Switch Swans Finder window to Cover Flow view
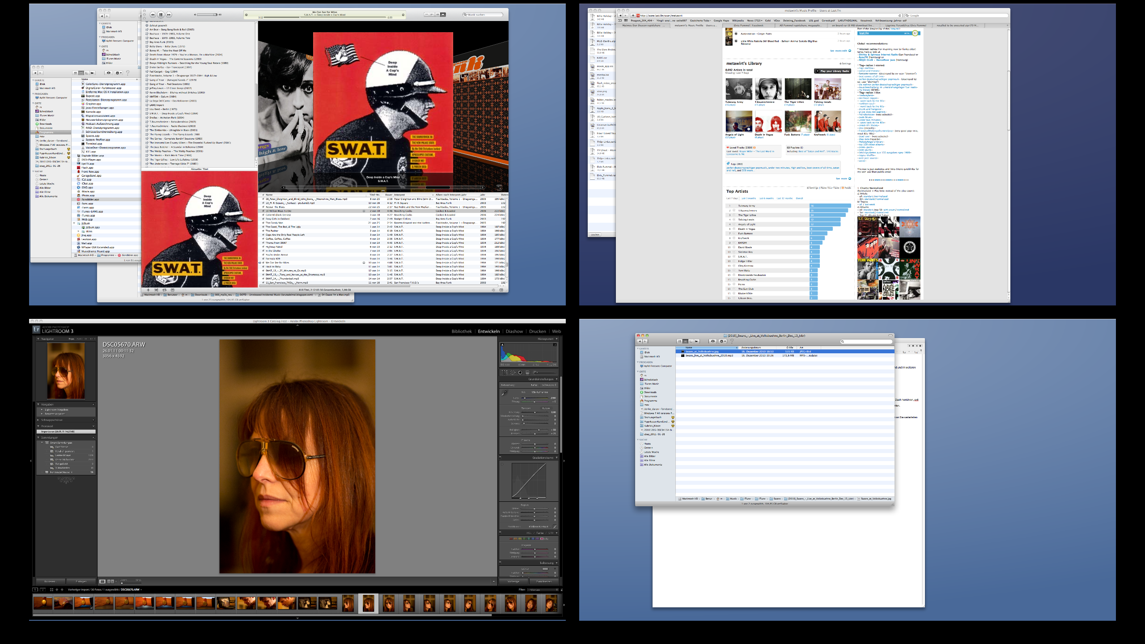This screenshot has height=644, width=1145. pos(696,341)
